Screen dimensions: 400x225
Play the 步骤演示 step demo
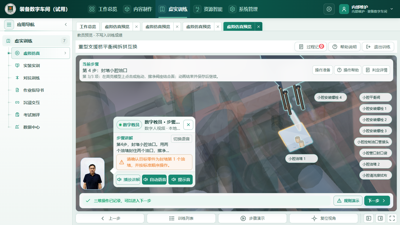coord(252,218)
